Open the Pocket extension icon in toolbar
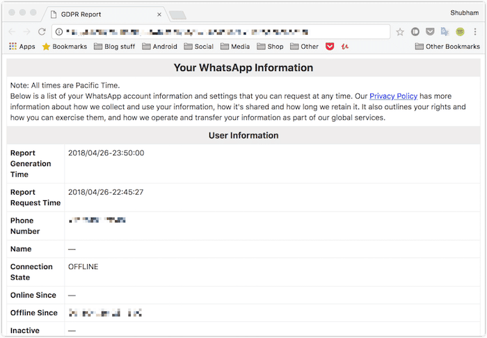 coord(430,32)
